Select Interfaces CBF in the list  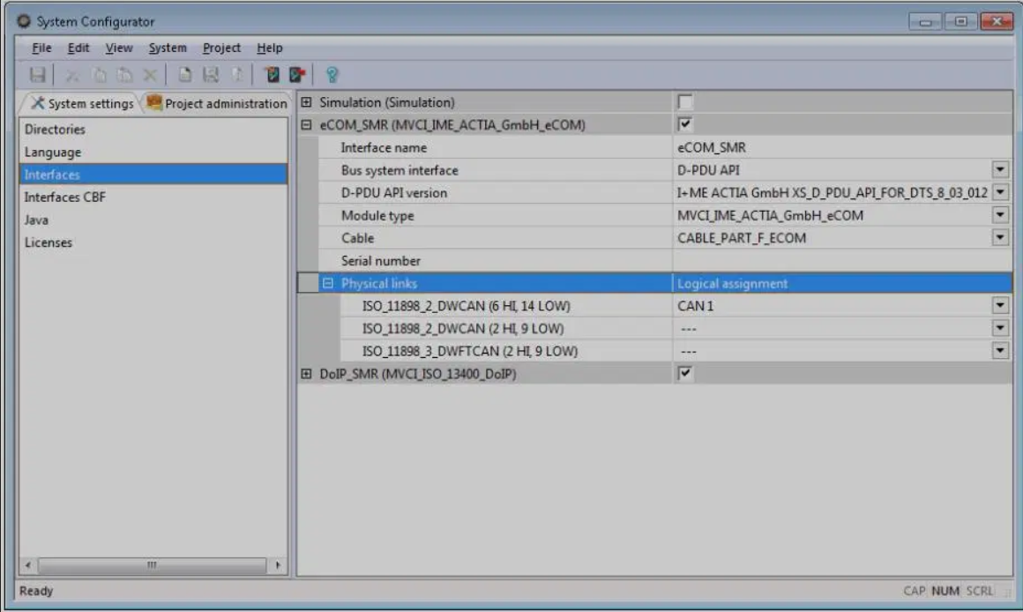pyautogui.click(x=153, y=197)
